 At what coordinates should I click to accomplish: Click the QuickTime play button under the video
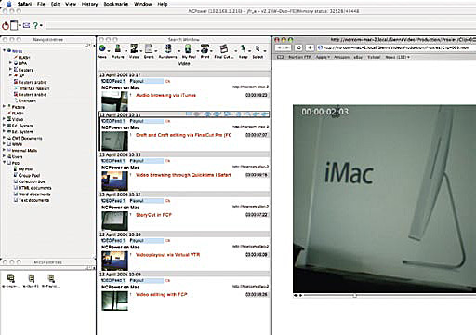pyautogui.click(x=300, y=296)
